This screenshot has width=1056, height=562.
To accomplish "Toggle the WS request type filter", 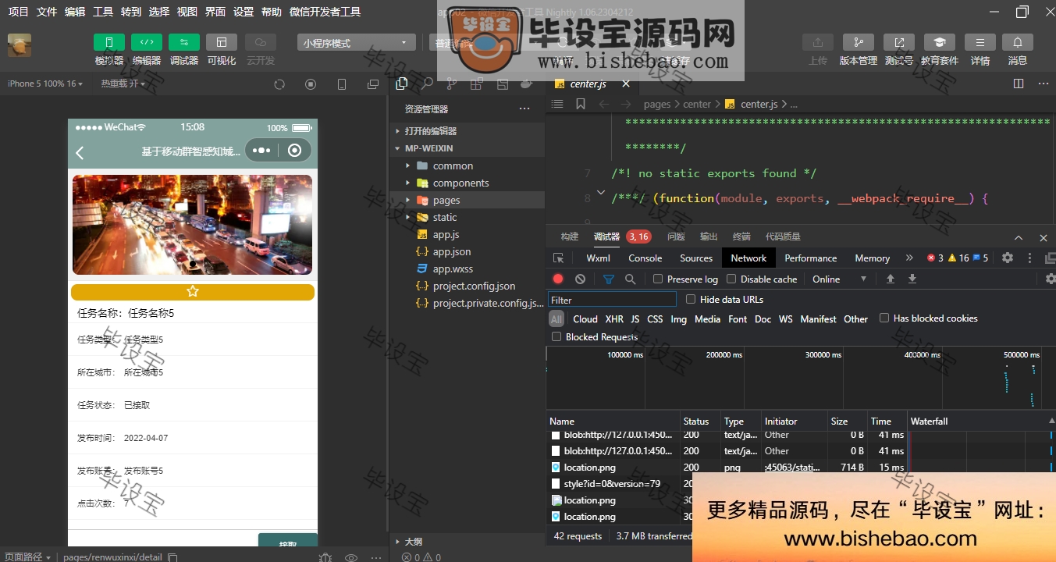I will pos(785,318).
